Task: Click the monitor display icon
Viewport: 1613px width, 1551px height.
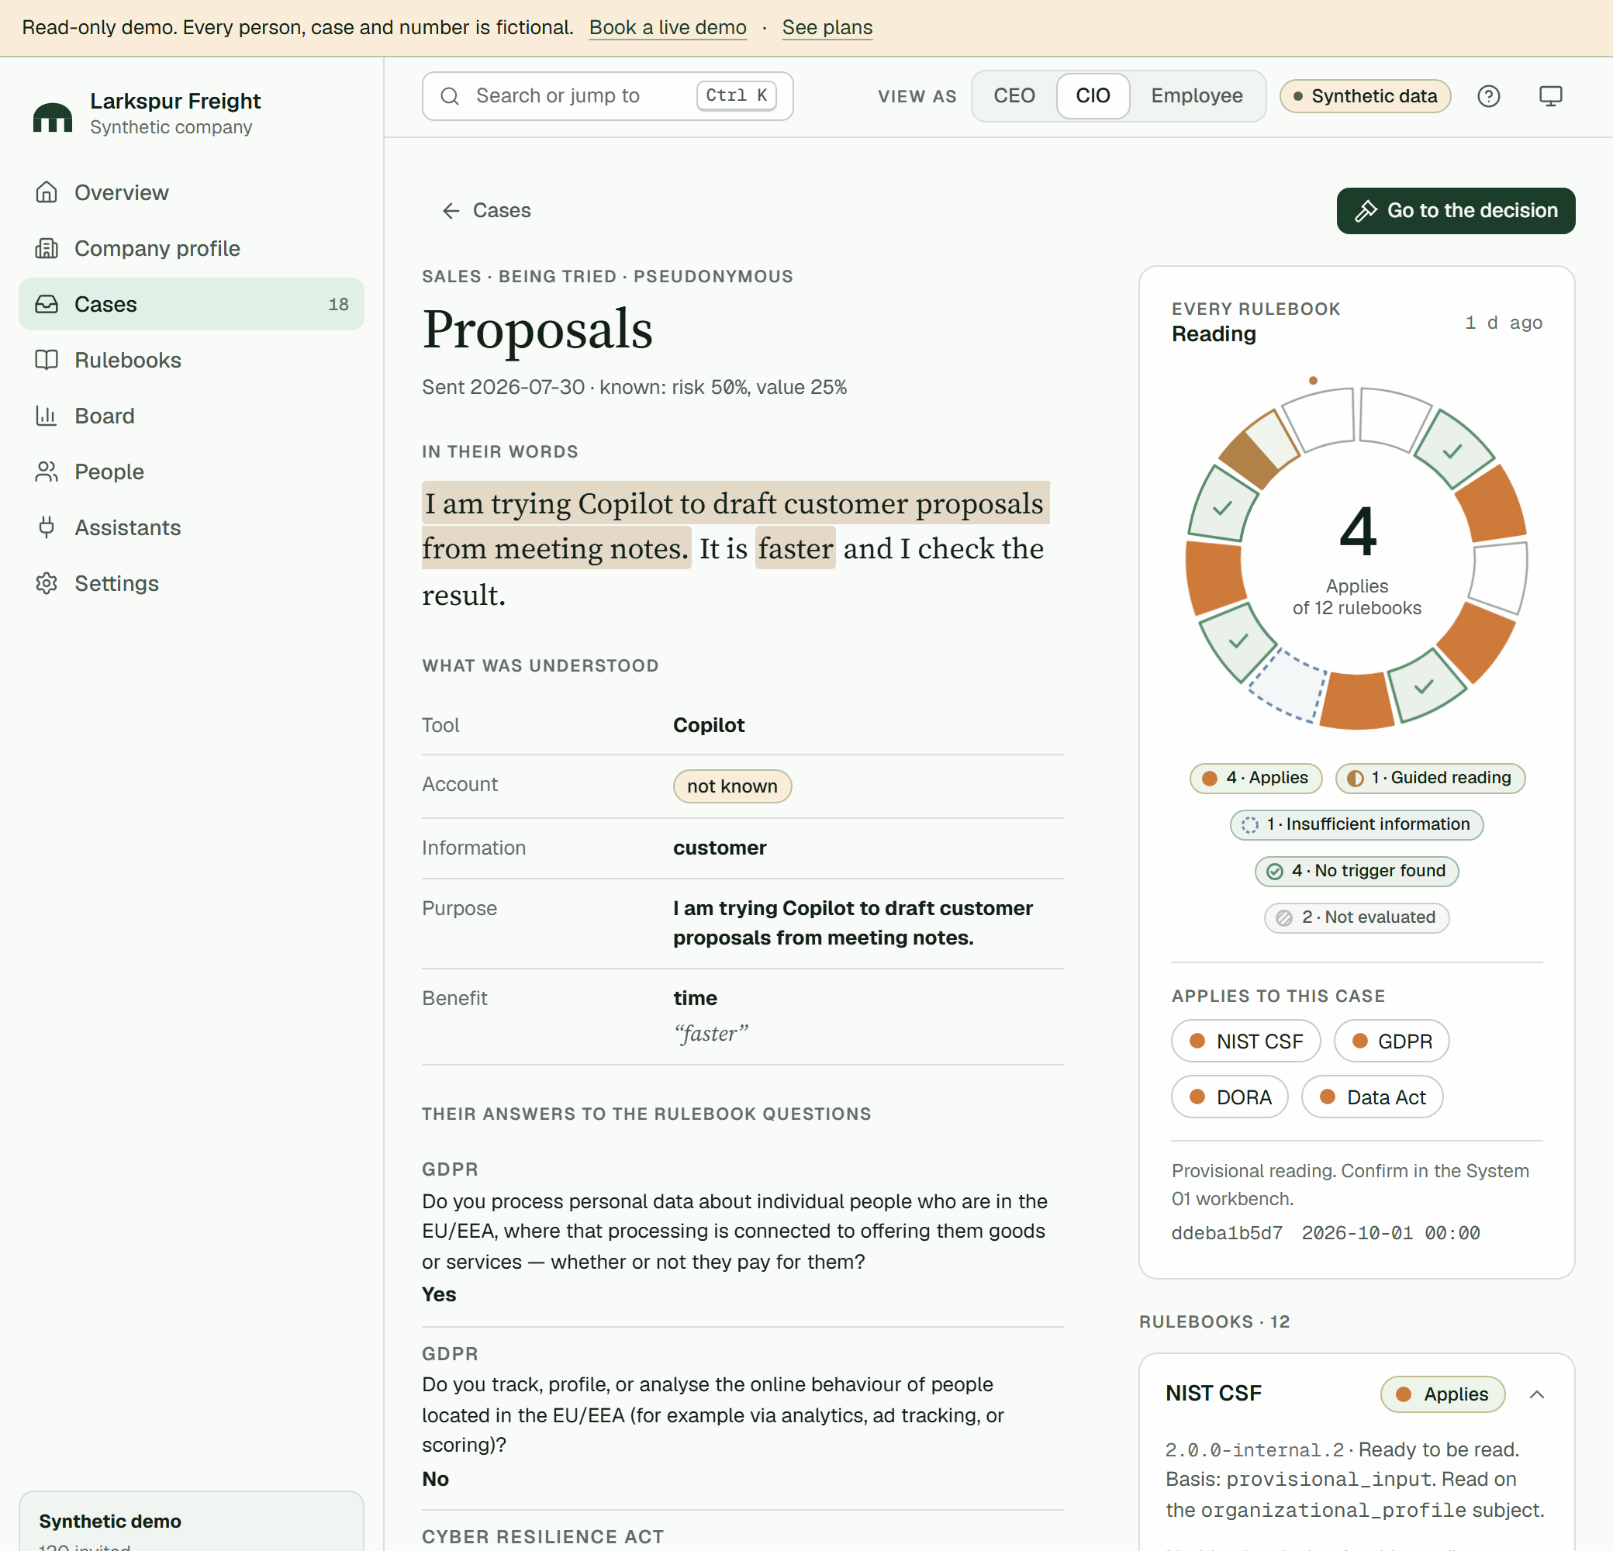Action: pyautogui.click(x=1550, y=96)
